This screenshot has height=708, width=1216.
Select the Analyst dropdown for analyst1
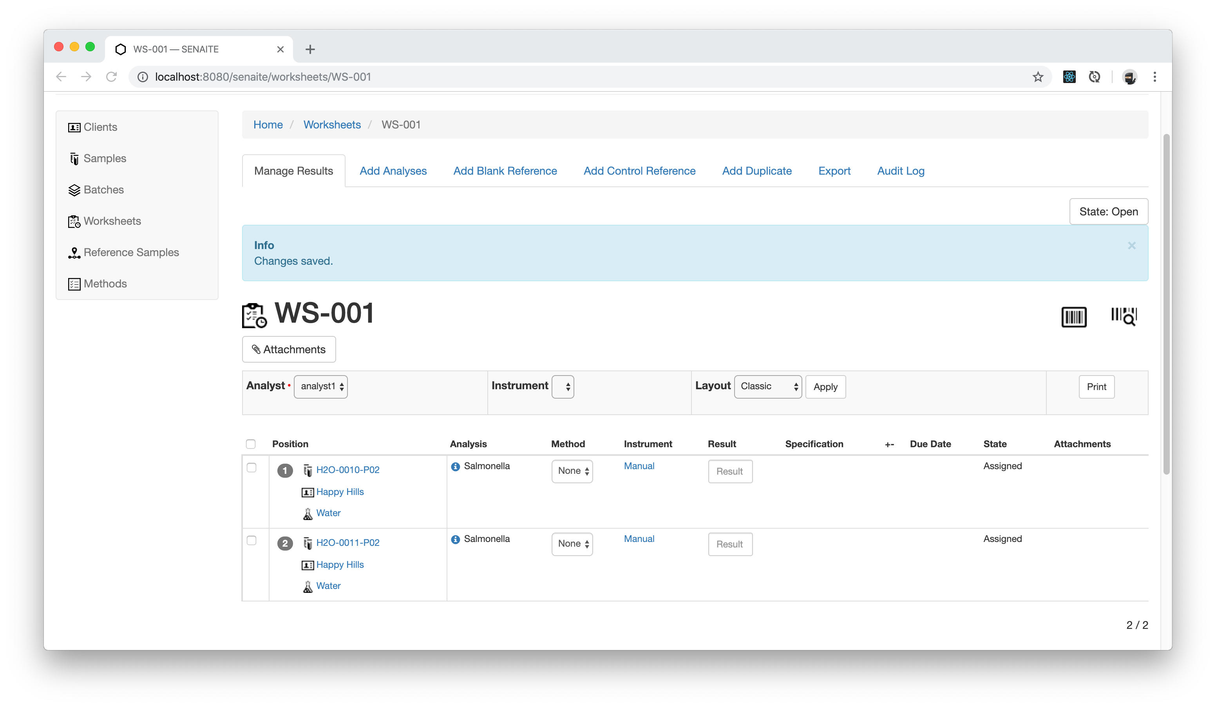pos(320,386)
